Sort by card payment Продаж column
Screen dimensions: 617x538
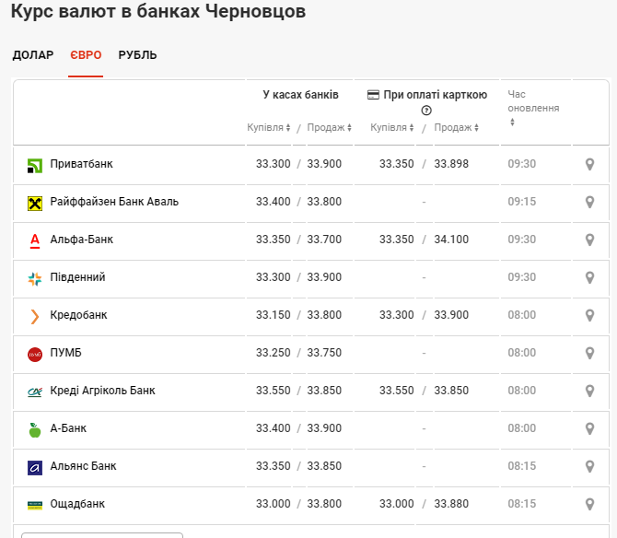456,127
